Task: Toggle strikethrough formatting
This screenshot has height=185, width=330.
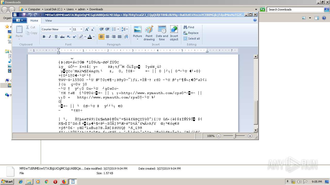Action: click(x=62, y=37)
